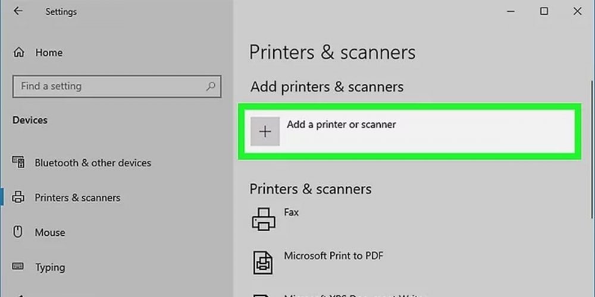Go to Mouse settings

[50, 232]
